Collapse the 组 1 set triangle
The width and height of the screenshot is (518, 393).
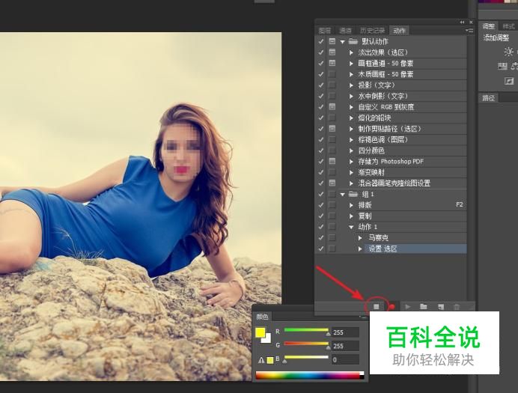point(343,194)
